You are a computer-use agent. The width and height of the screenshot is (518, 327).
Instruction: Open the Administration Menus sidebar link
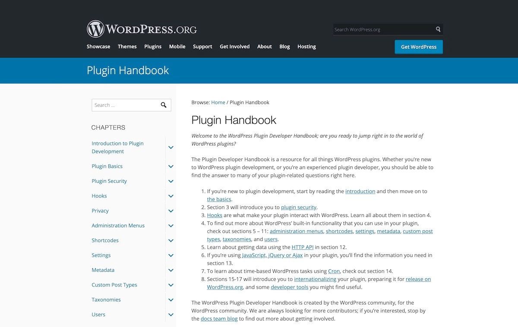(118, 226)
